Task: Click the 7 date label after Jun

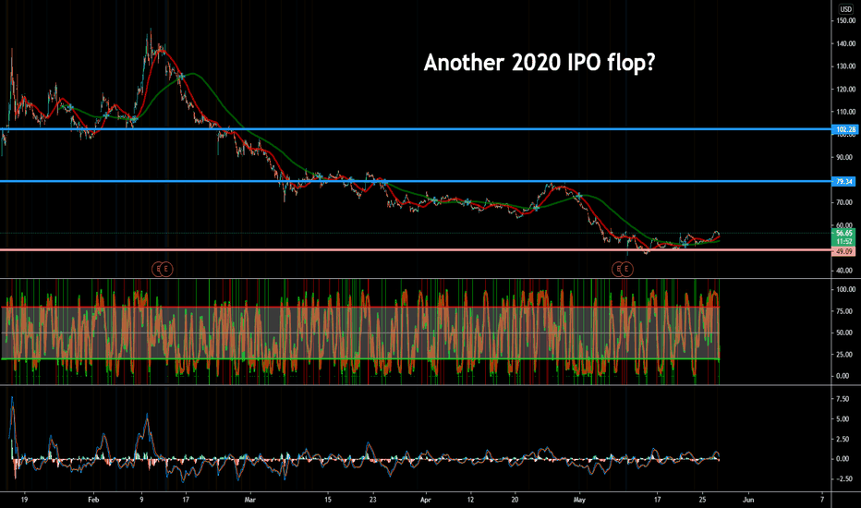Action: tap(822, 500)
